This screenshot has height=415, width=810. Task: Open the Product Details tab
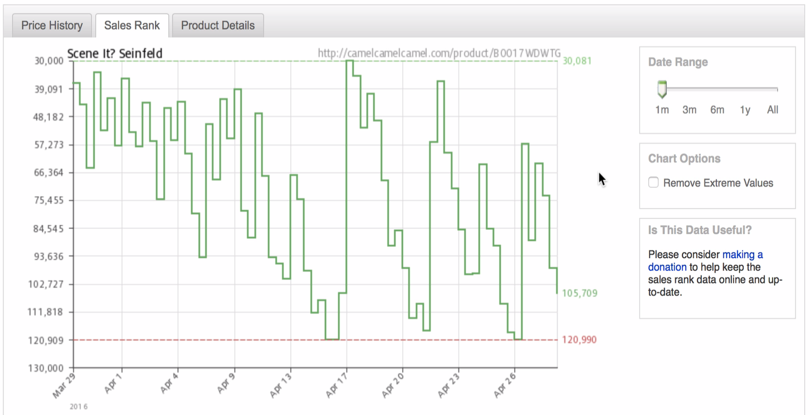click(x=218, y=26)
